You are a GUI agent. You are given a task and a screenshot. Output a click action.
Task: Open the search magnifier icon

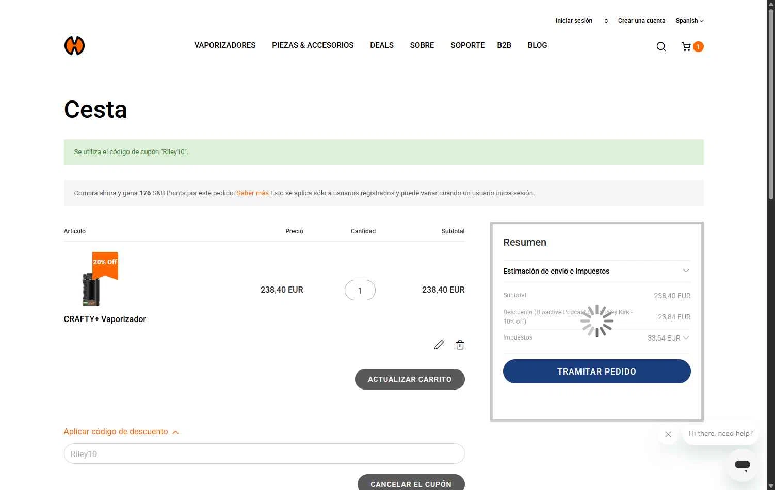point(661,46)
